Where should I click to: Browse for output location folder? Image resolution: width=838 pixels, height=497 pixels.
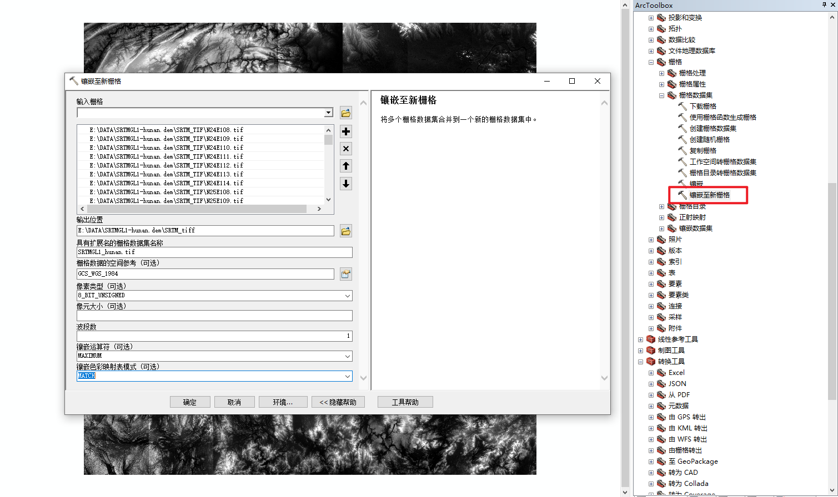346,231
